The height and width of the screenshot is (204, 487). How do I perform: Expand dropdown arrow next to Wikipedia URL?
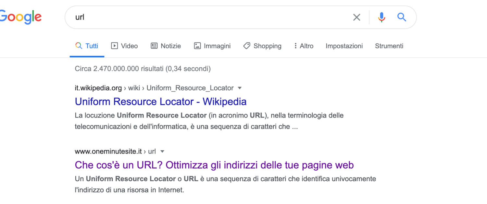pyautogui.click(x=240, y=88)
